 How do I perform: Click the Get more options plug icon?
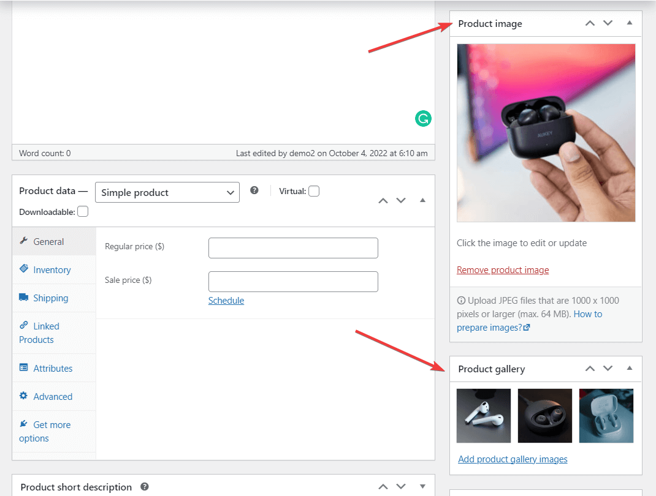pyautogui.click(x=24, y=424)
